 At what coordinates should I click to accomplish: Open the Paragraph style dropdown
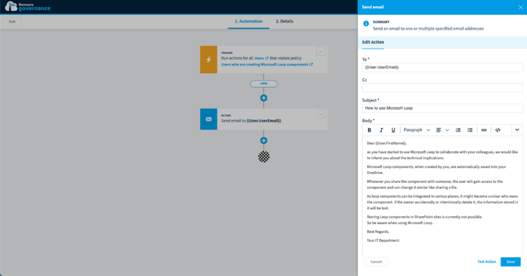pos(417,130)
